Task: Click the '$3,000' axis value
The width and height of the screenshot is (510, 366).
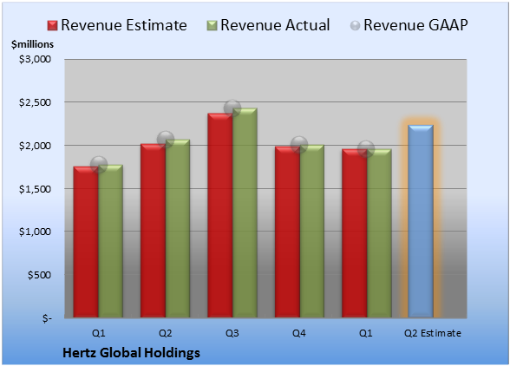Action: click(x=35, y=59)
